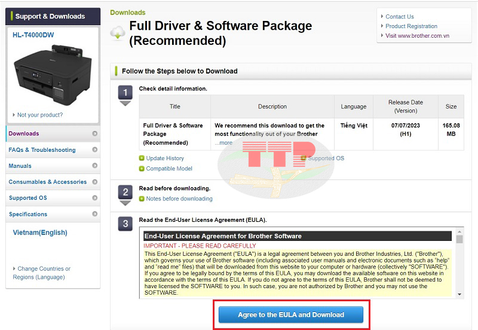The image size is (478, 330).
Task: Open FAQs & Troubleshooting sidebar item
Action: (53, 149)
